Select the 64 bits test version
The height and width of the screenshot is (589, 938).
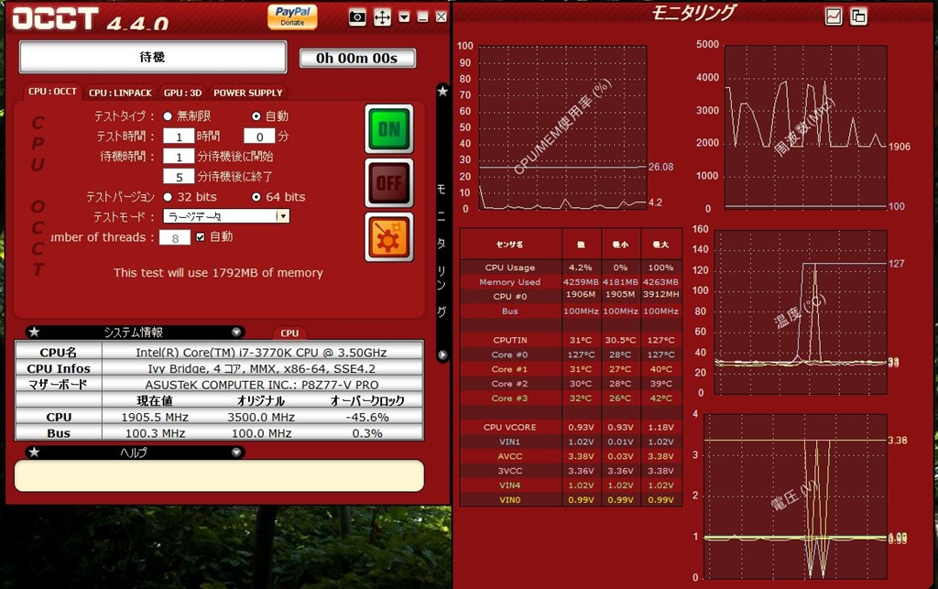[256, 197]
